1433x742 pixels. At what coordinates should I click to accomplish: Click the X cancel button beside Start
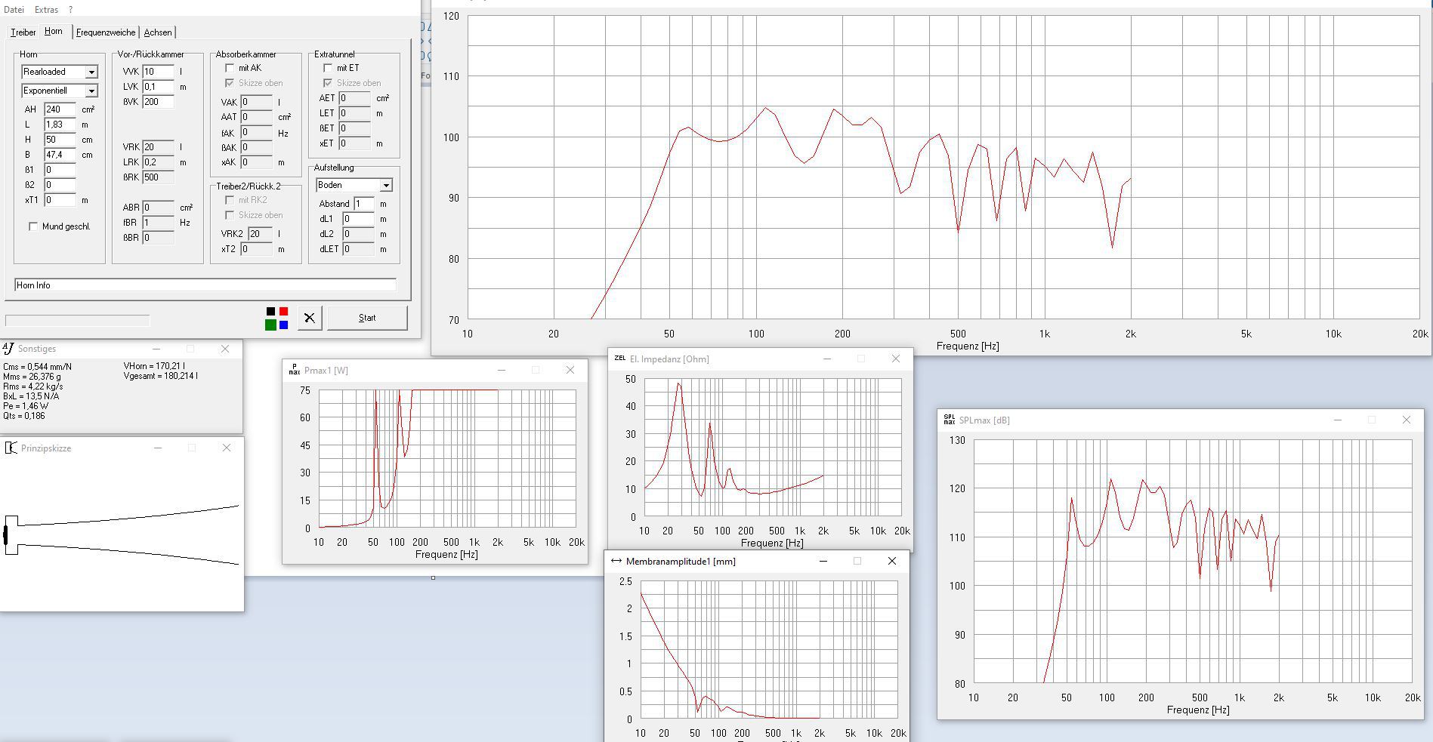tap(309, 318)
